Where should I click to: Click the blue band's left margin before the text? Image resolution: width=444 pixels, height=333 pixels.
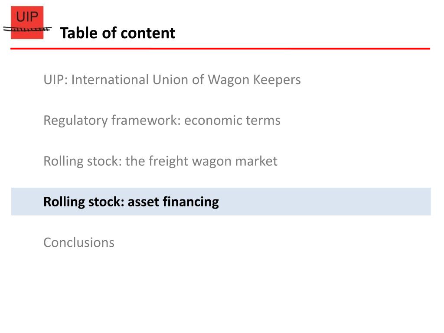pos(27,202)
